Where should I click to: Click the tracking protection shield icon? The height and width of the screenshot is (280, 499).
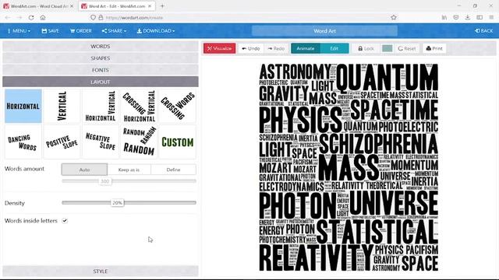point(93,17)
